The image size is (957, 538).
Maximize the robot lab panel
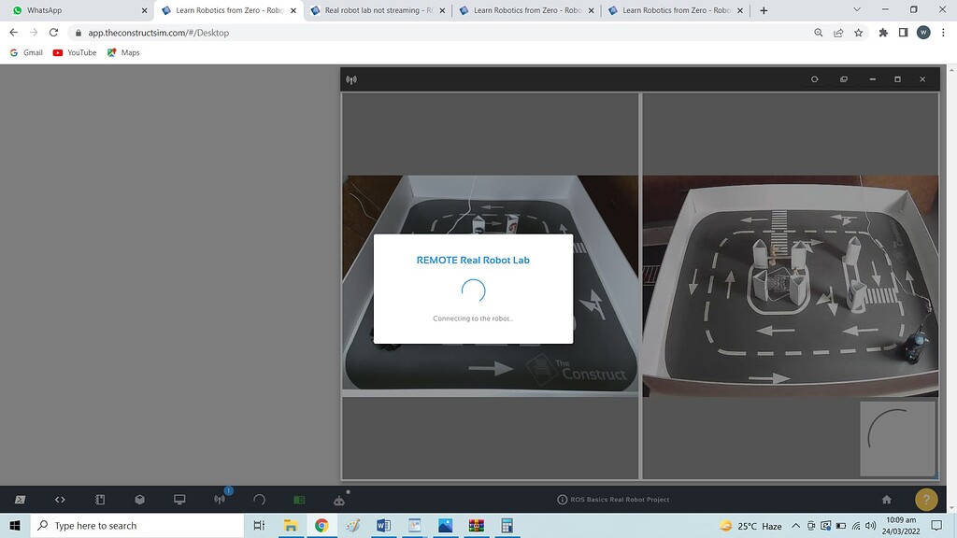click(897, 79)
